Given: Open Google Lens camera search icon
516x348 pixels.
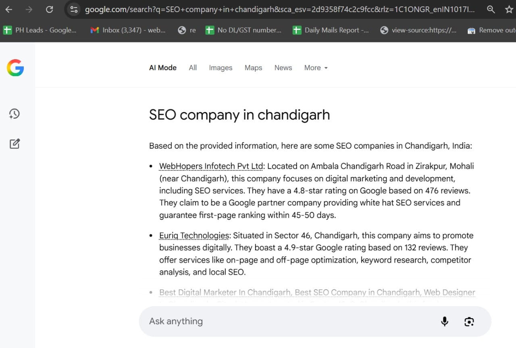Looking at the screenshot, I should pyautogui.click(x=469, y=321).
